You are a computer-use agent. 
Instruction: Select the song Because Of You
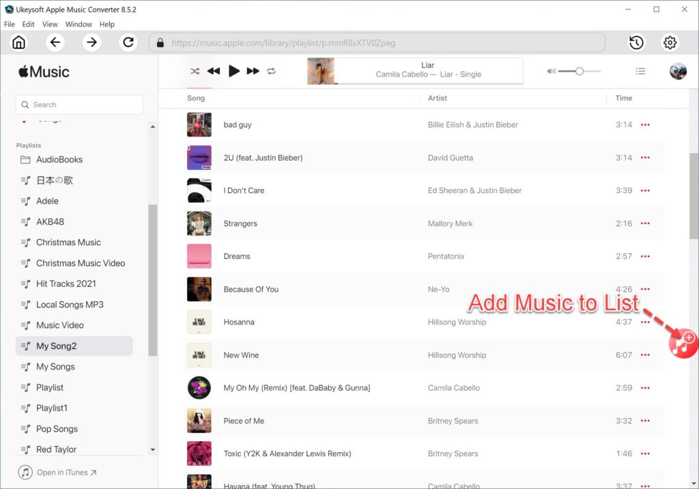click(251, 290)
